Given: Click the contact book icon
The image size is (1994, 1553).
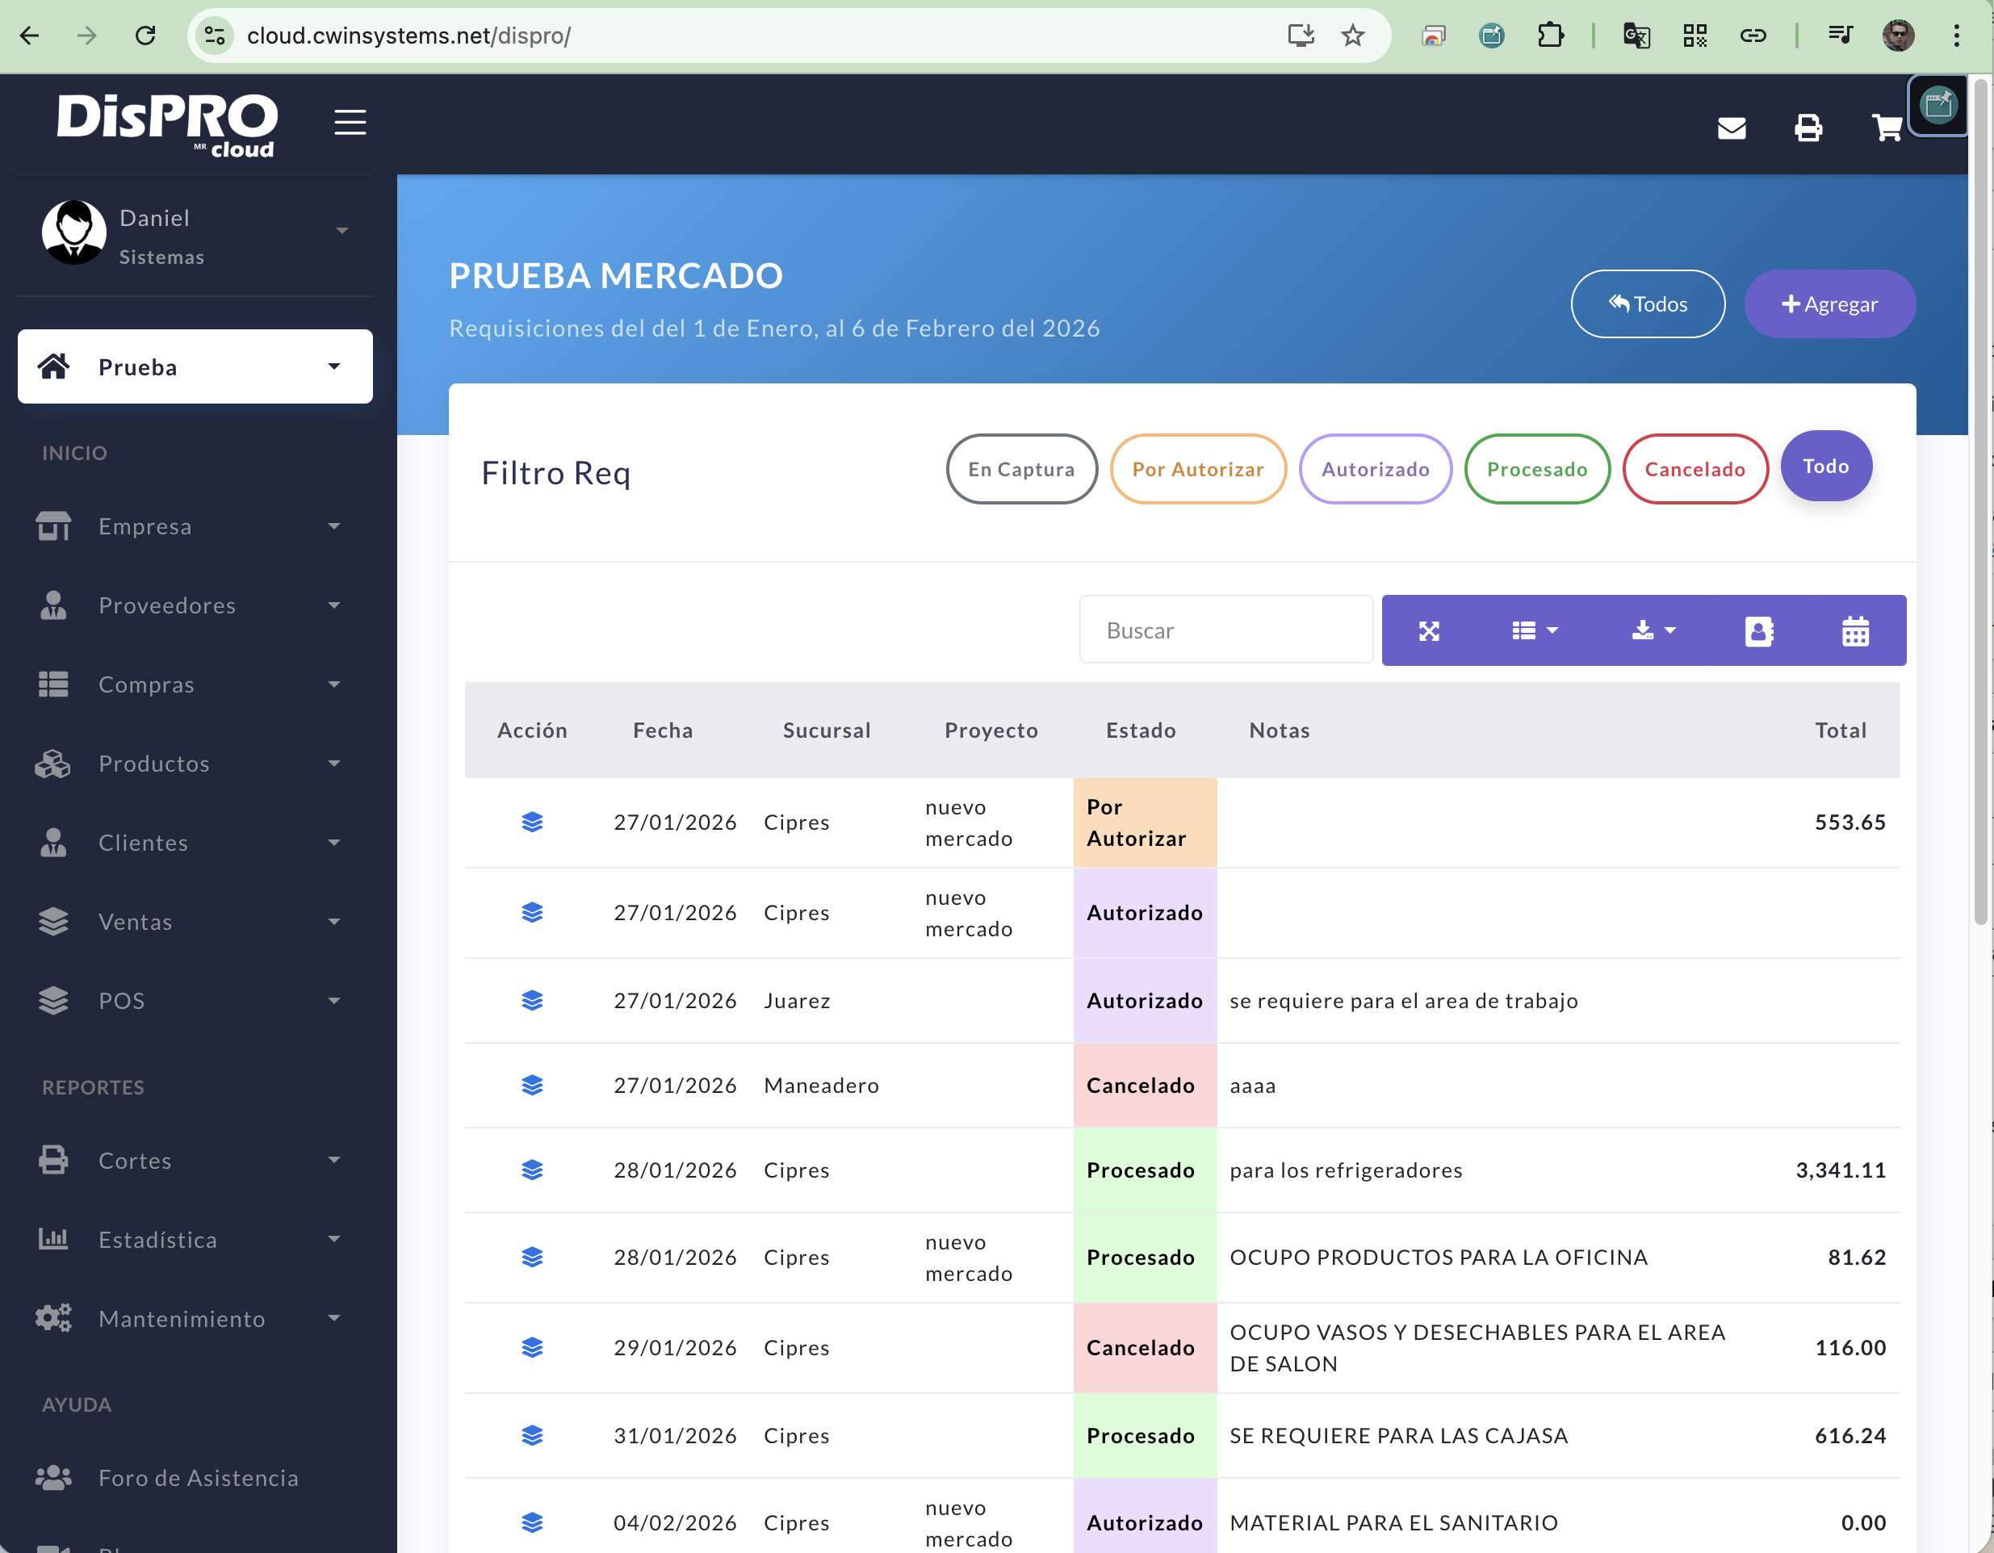Looking at the screenshot, I should coord(1758,631).
